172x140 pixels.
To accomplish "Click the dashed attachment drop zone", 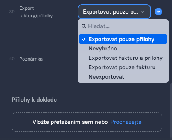I will 87,122.
